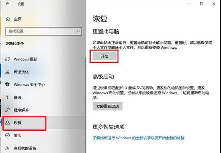Maximize the settings window

pos(201,4)
